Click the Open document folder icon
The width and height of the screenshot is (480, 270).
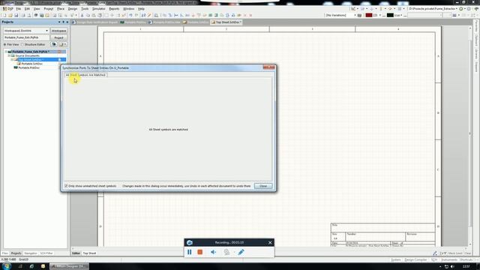pos(10,15)
